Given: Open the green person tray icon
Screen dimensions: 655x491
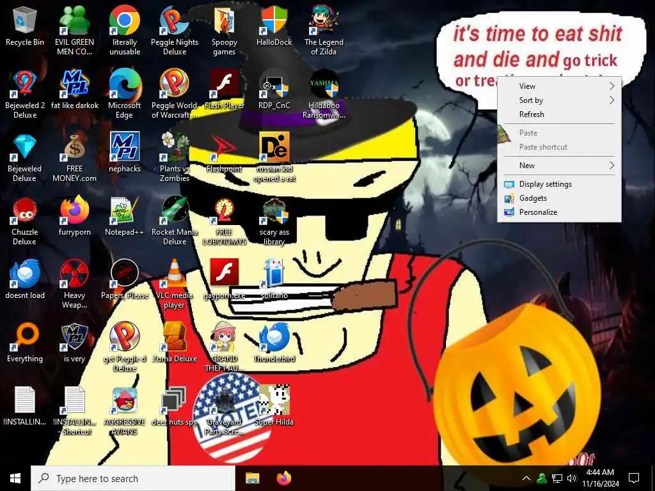Looking at the screenshot, I should 542,478.
